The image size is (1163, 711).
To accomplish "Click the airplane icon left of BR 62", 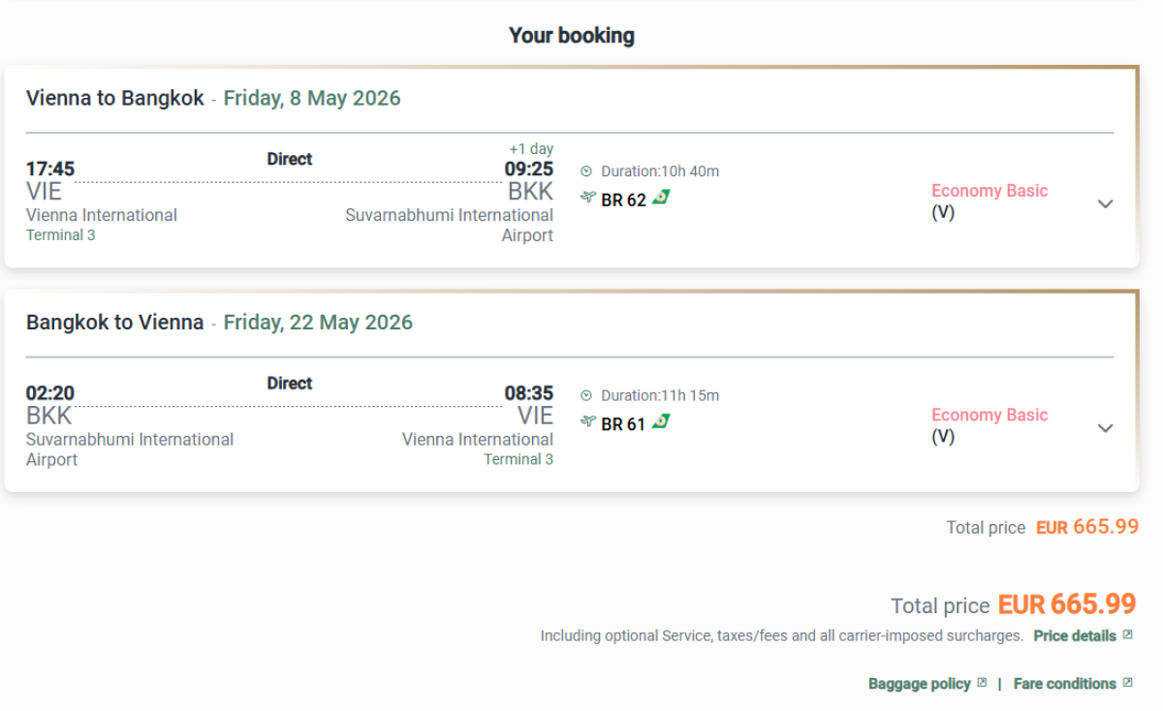I will coord(587,198).
